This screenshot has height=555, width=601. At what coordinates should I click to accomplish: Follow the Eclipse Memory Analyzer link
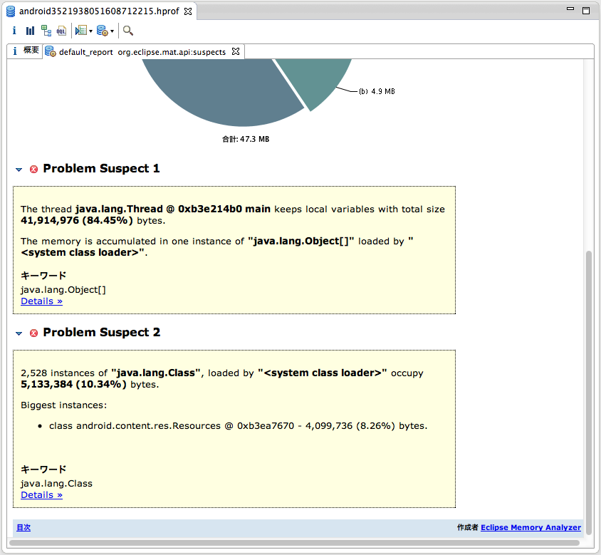coord(531,527)
